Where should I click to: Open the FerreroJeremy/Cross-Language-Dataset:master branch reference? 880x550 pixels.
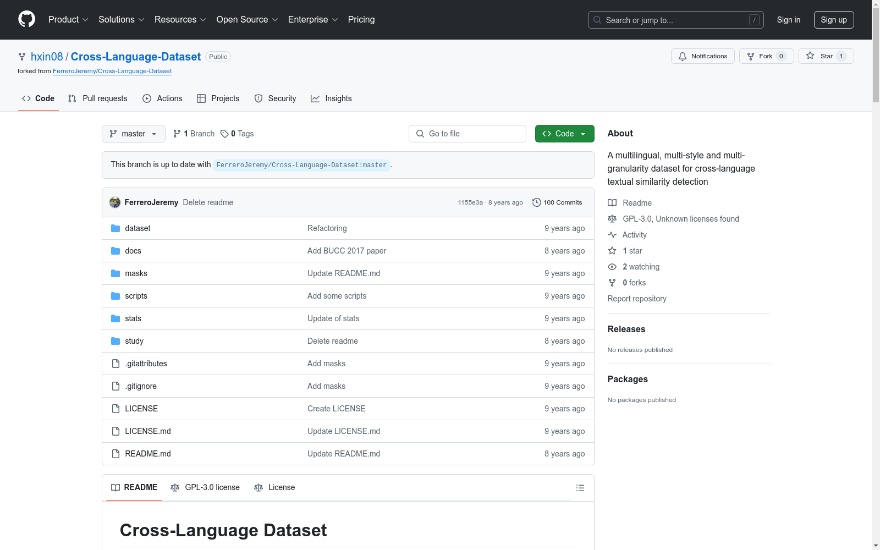(x=301, y=165)
